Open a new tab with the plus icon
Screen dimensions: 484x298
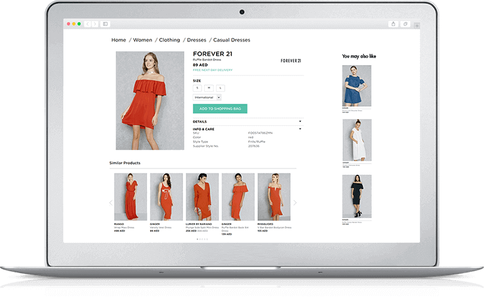coord(417,26)
